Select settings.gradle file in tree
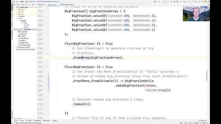 coord(25,45)
